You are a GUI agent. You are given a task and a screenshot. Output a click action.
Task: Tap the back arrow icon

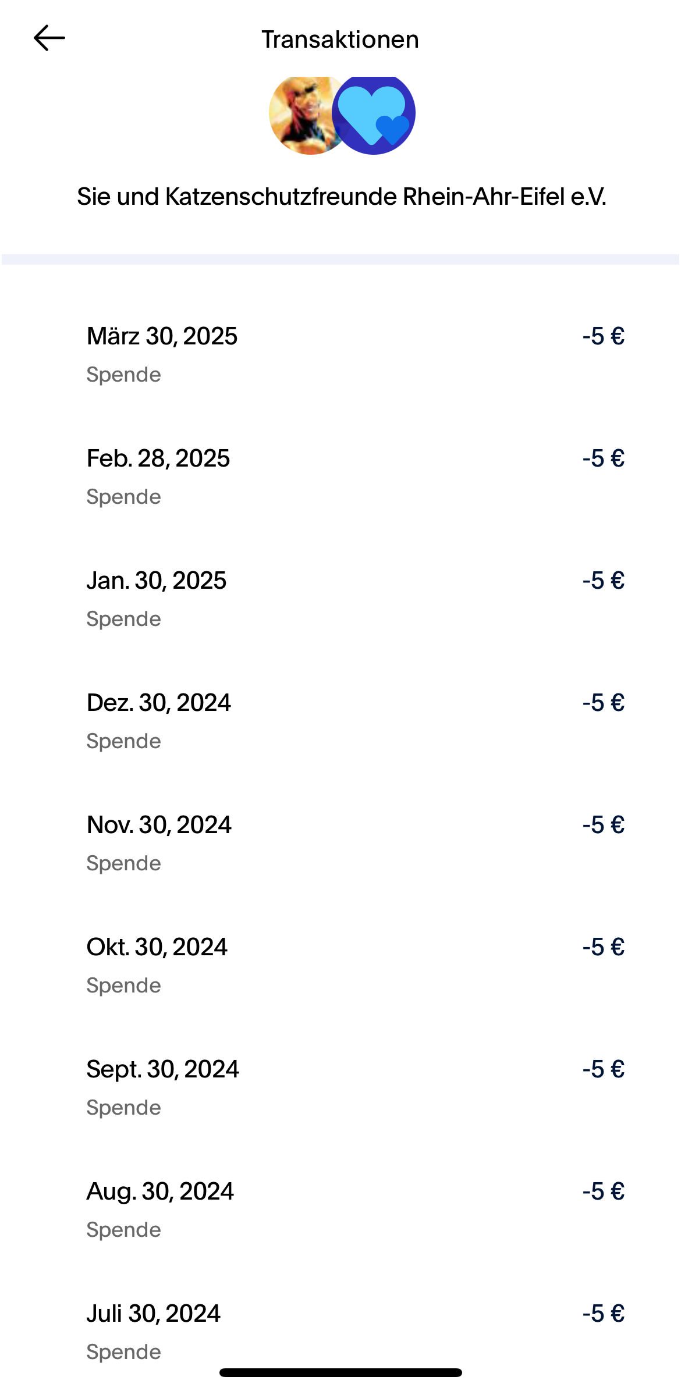(x=49, y=38)
